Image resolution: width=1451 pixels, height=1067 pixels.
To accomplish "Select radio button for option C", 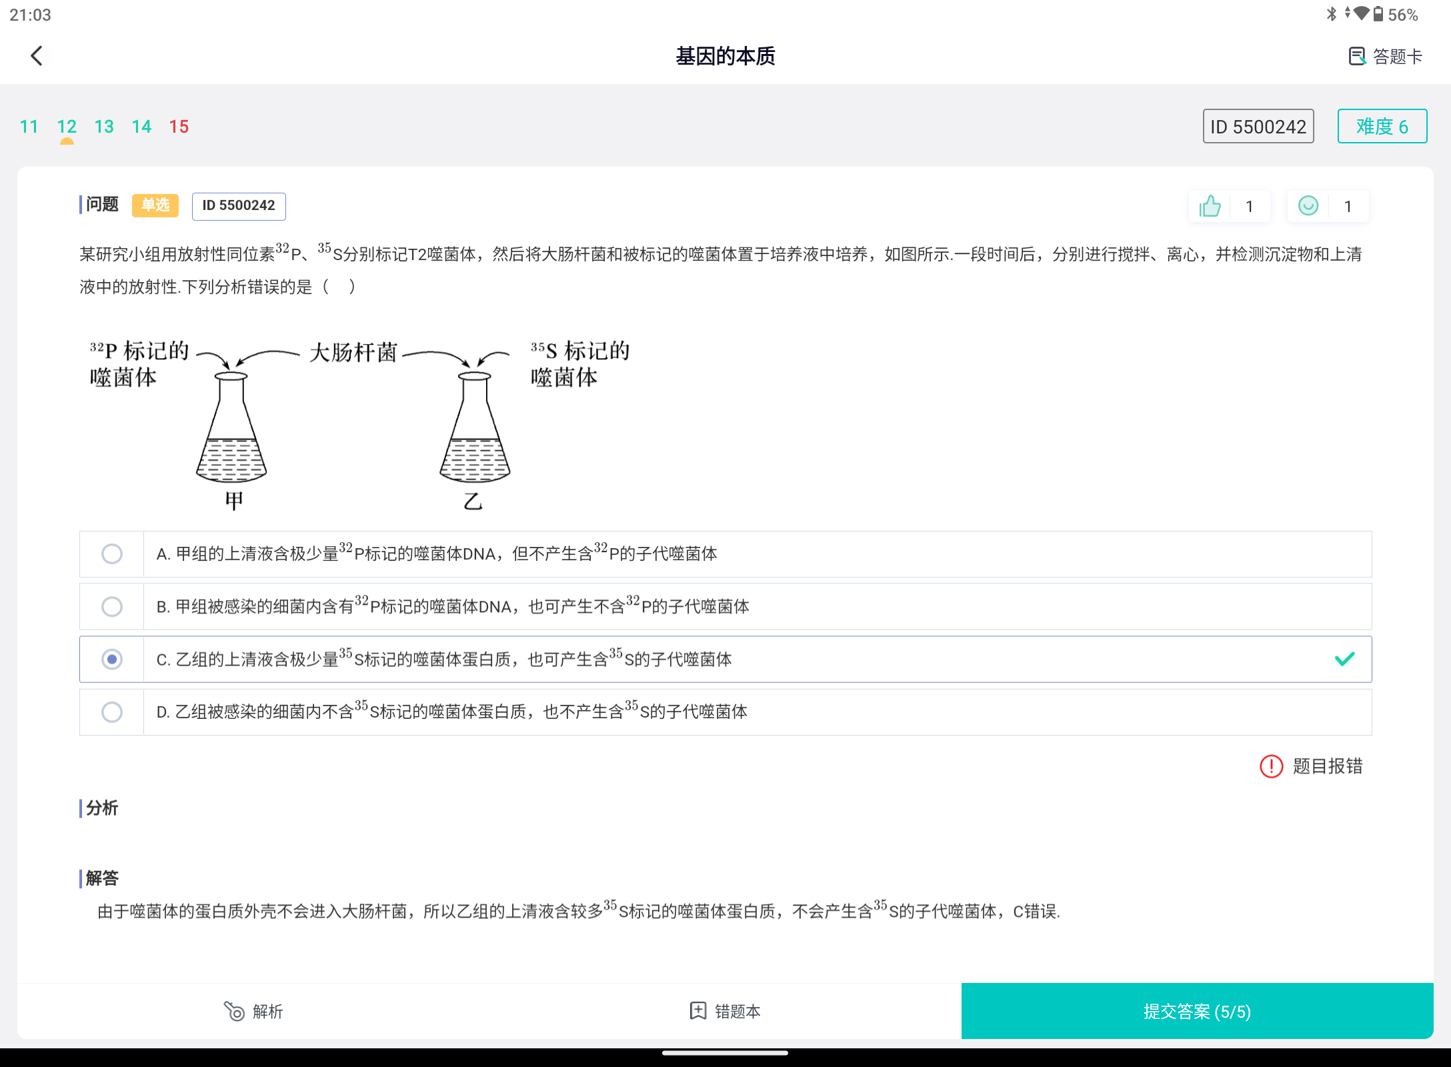I will [112, 659].
